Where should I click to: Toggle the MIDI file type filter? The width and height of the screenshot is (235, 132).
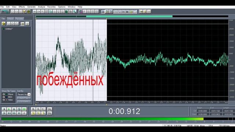coord(3,97)
